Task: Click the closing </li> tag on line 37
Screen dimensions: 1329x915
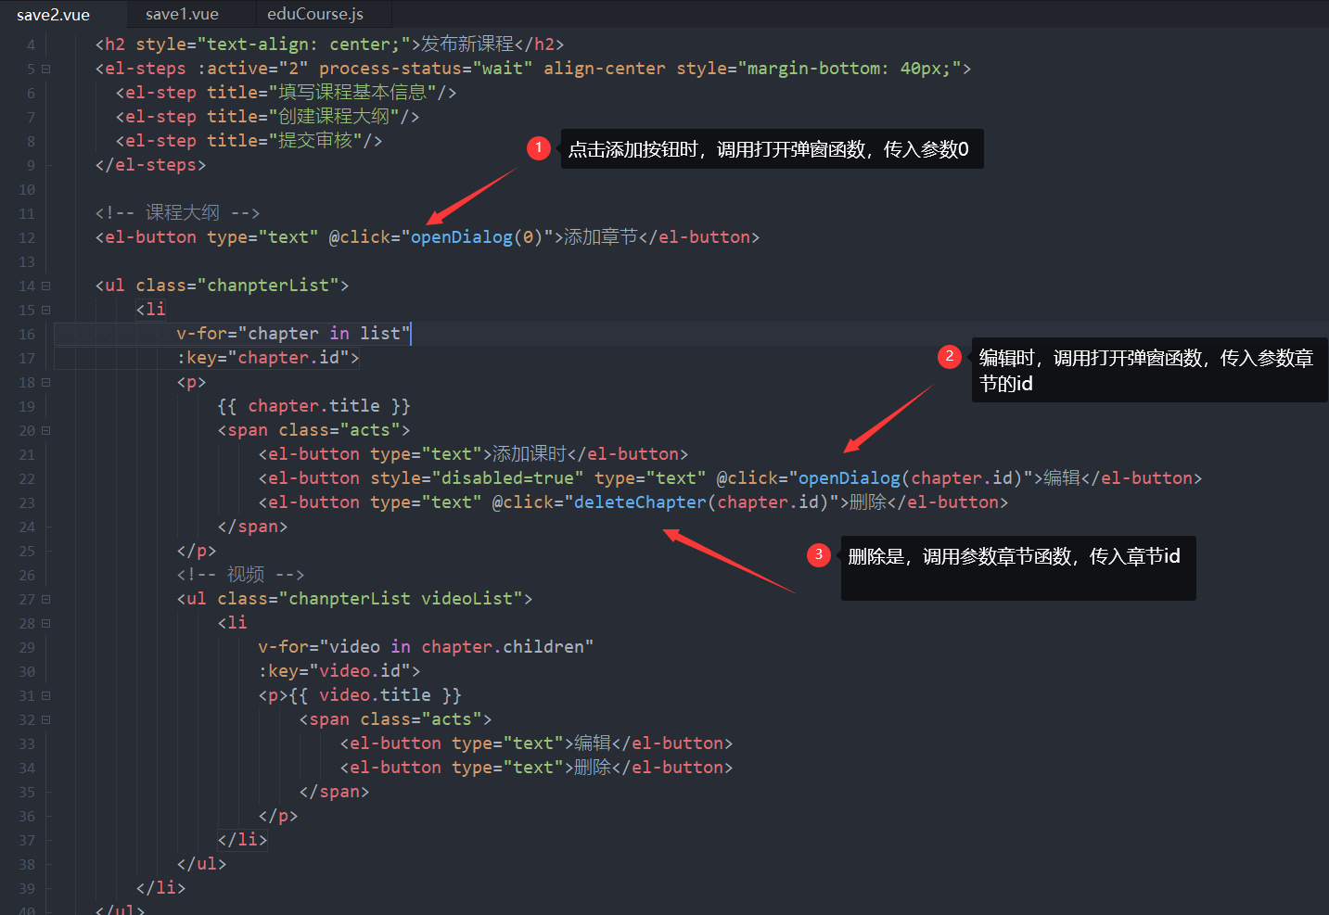Action: click(x=242, y=840)
